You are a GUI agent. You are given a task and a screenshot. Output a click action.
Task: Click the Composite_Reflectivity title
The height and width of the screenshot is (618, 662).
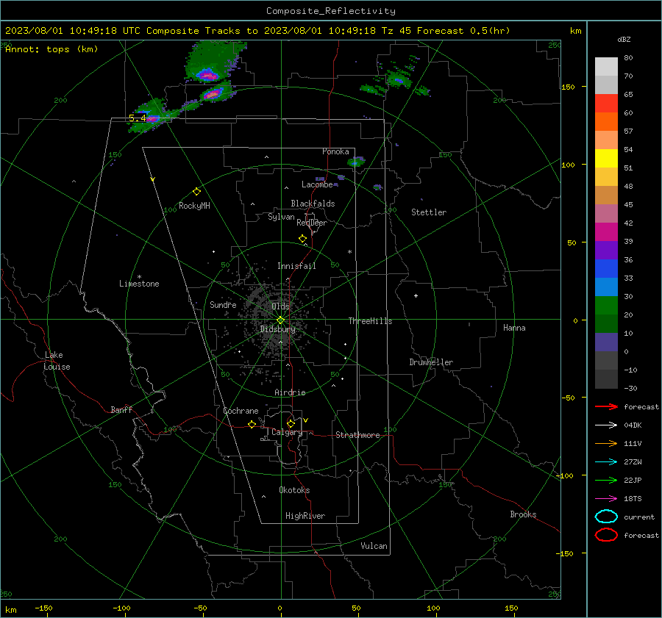[330, 11]
